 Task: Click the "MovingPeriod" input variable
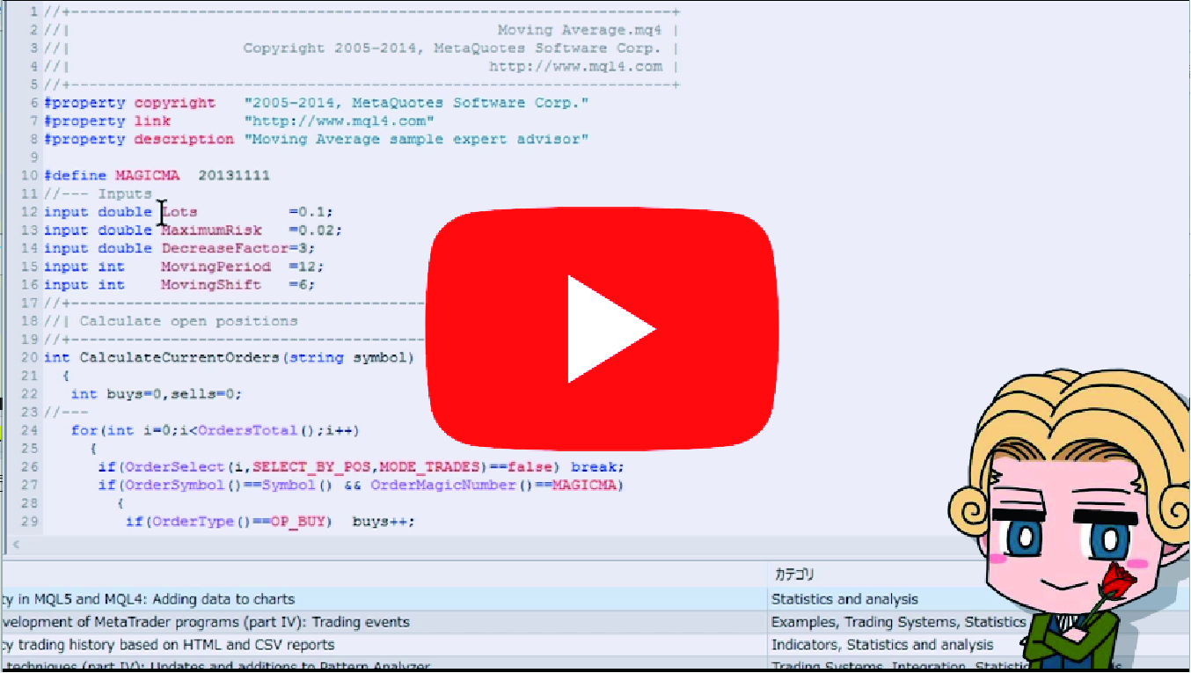(x=216, y=267)
